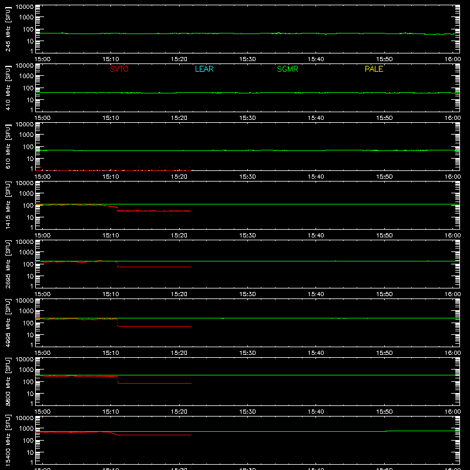Click 15:10 time label under 410 MHz plot
The height and width of the screenshot is (470, 470).
pyautogui.click(x=111, y=118)
